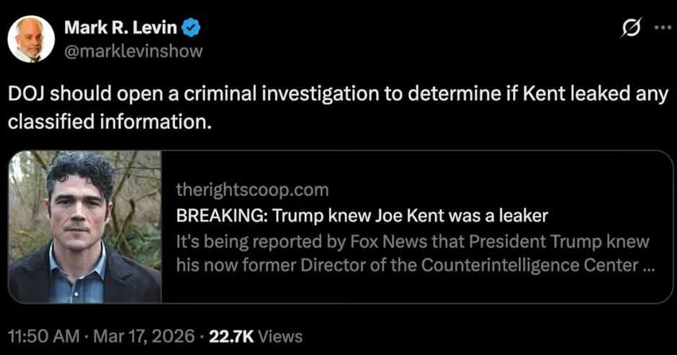Click the 'Views' label
Viewport: 677px width, 355px height.
pos(279,336)
